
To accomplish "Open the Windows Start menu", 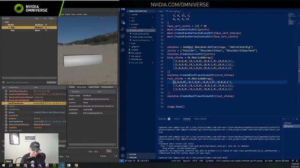I will (x=3, y=165).
